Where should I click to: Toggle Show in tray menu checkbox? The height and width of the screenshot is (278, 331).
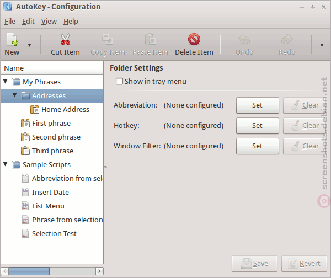[x=119, y=81]
